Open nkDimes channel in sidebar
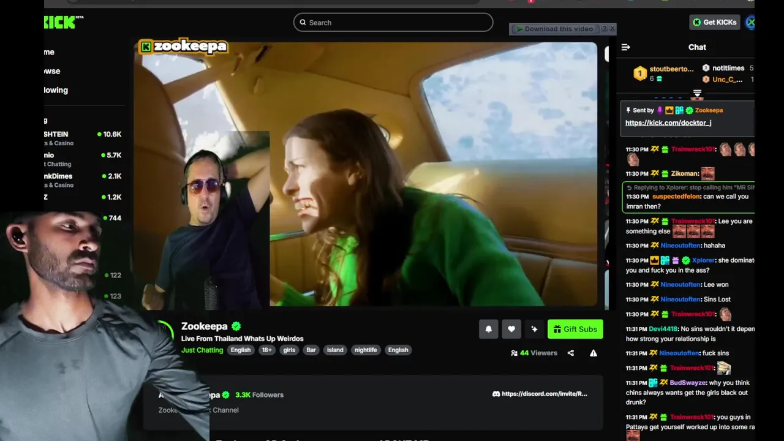This screenshot has width=784, height=441. [x=83, y=180]
